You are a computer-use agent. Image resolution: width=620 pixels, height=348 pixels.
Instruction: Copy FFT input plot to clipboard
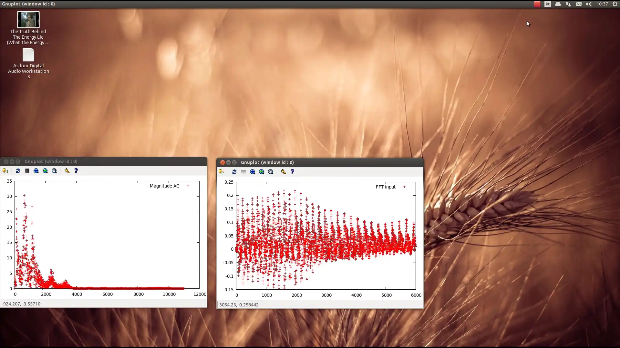click(222, 172)
